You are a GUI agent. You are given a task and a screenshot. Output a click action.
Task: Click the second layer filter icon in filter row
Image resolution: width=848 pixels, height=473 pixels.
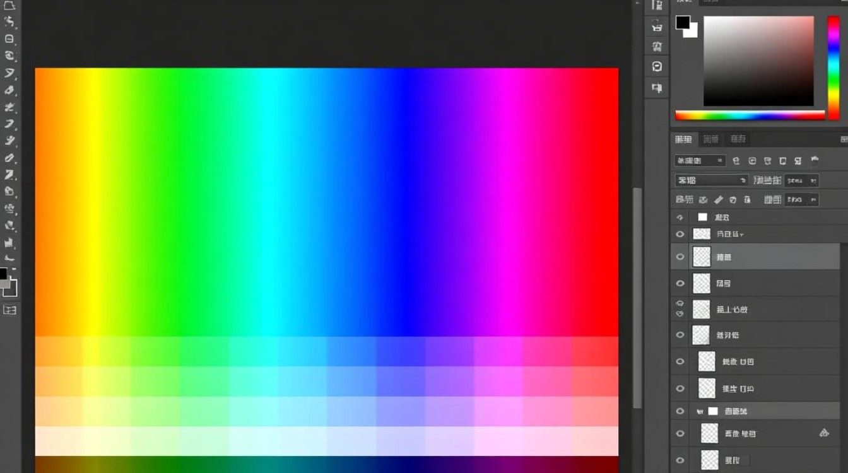click(x=752, y=161)
